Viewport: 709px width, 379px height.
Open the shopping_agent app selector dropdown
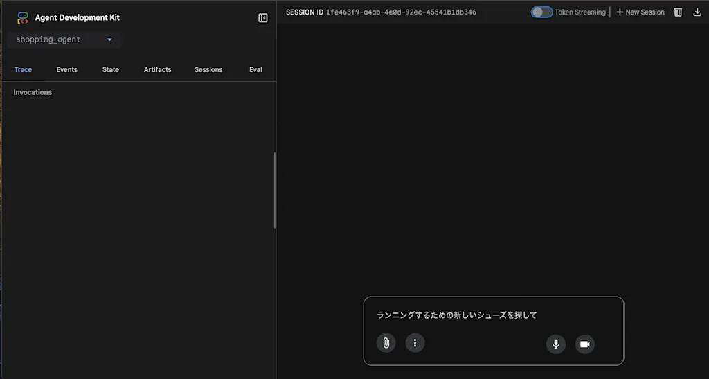[64, 39]
